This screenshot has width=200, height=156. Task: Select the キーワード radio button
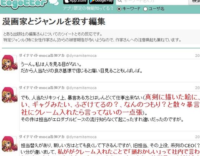[119, 9]
